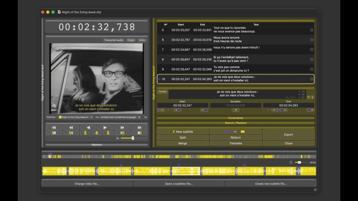Click the marker arrows icon button beside New subtitle
Screen dimensions: 358x201
[235, 132]
